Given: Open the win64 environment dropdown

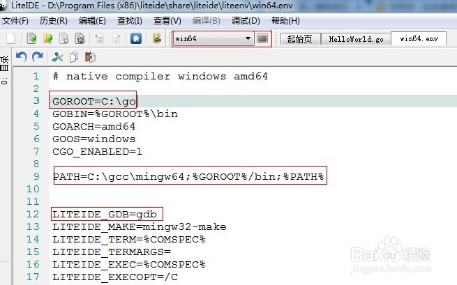Looking at the screenshot, I should (x=214, y=38).
